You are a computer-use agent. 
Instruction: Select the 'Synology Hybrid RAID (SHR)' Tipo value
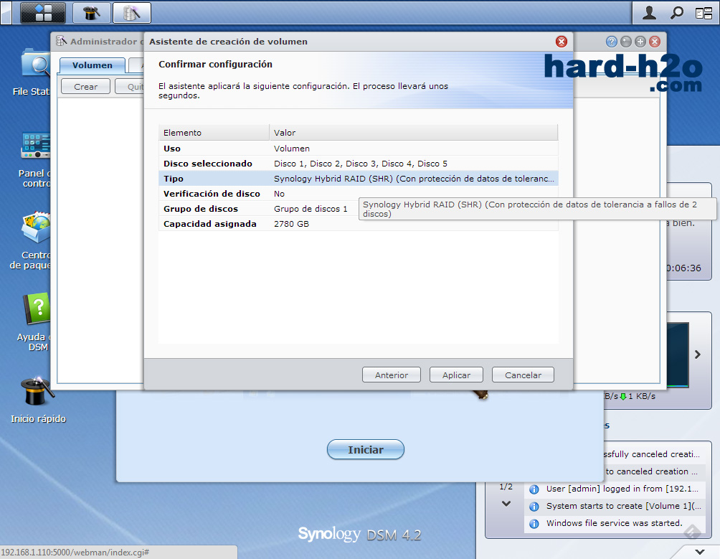pyautogui.click(x=414, y=179)
